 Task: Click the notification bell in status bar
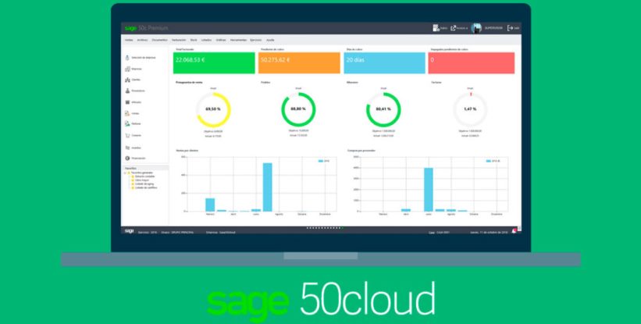click(514, 231)
